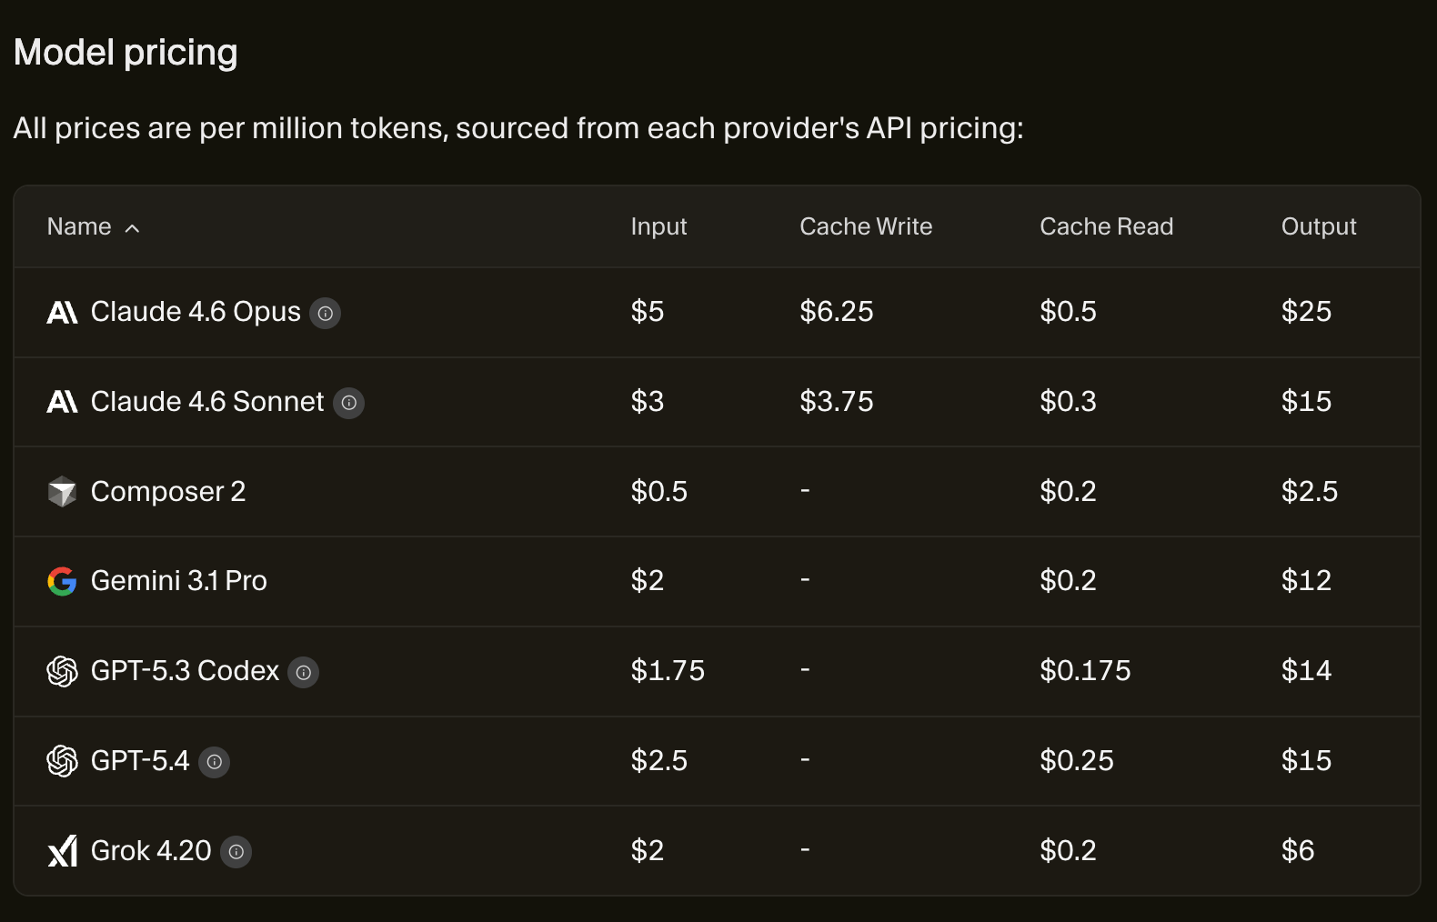This screenshot has width=1437, height=922.
Task: Click the xAI logo beside Grok 4.20
Action: tap(62, 852)
